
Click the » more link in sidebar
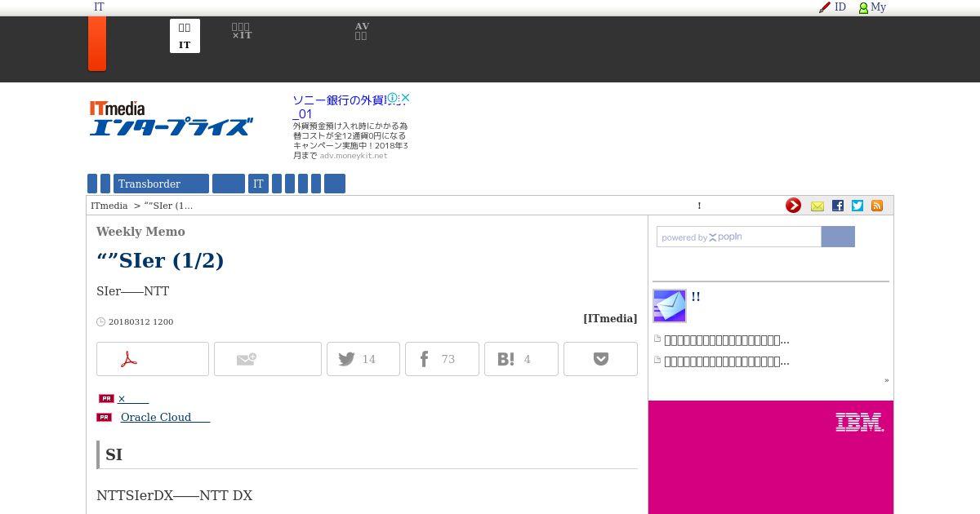pyautogui.click(x=886, y=380)
